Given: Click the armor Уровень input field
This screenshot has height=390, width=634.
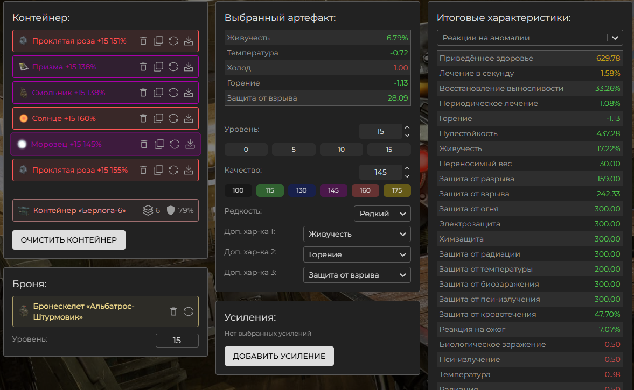Looking at the screenshot, I should point(177,341).
